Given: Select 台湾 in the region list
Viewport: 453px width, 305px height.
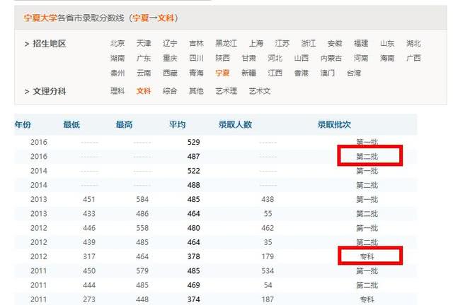Looking at the screenshot, I should click(x=354, y=73).
